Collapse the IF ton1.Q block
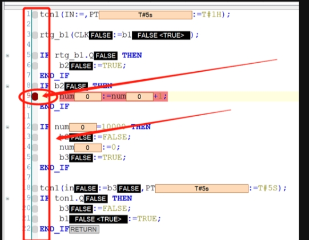 pyautogui.click(x=7, y=198)
